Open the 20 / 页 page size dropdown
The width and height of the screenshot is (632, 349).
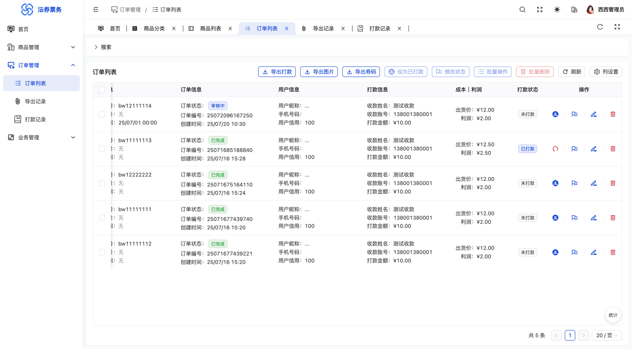click(x=606, y=335)
